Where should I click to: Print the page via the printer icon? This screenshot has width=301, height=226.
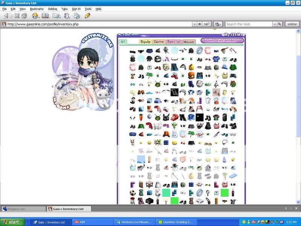[x=77, y=15]
